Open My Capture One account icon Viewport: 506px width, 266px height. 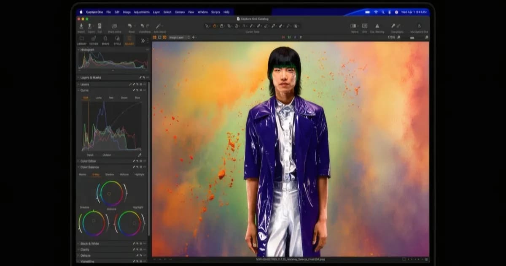tap(419, 26)
